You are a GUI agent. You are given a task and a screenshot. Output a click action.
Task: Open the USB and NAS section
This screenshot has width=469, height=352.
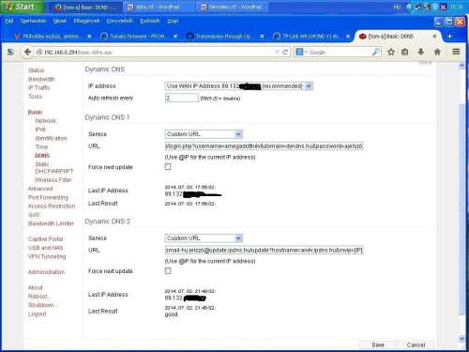(46, 248)
